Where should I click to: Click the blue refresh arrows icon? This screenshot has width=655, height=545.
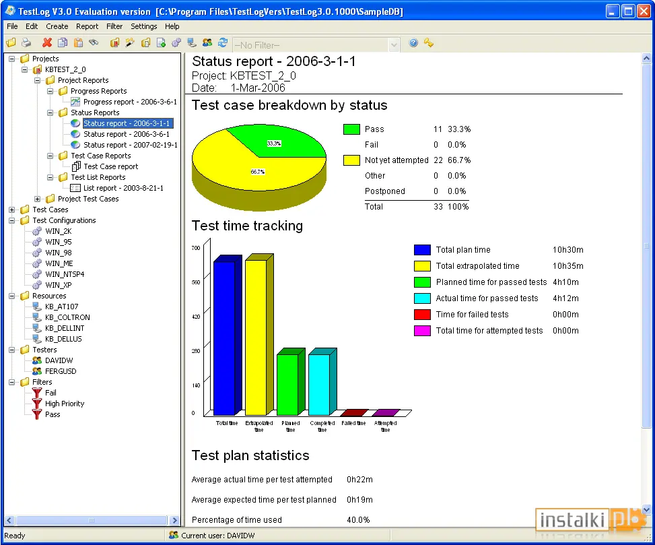point(223,42)
